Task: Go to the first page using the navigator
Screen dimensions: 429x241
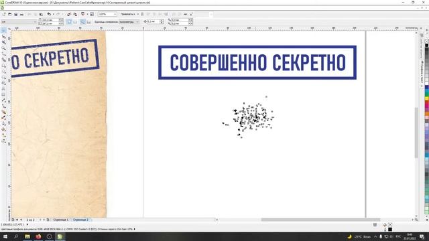Action: [17, 220]
